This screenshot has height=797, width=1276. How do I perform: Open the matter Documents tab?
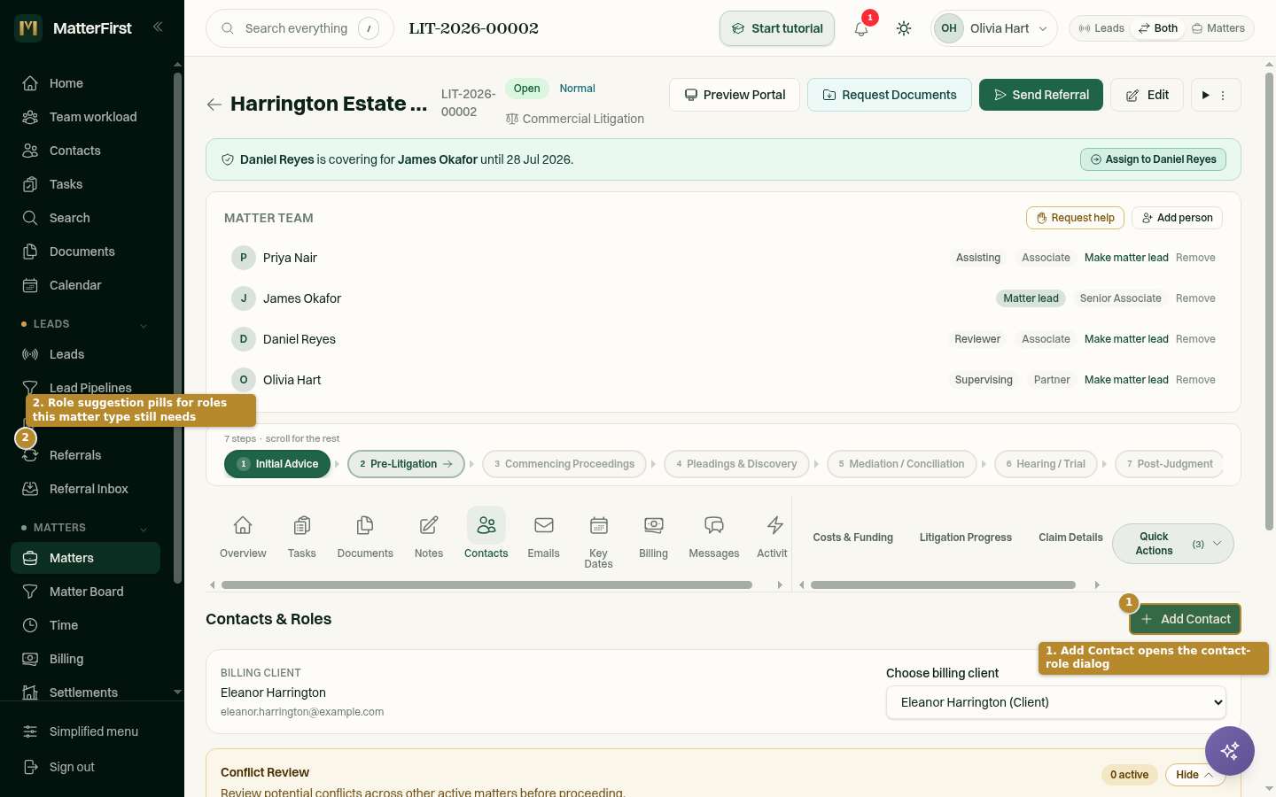[365, 537]
